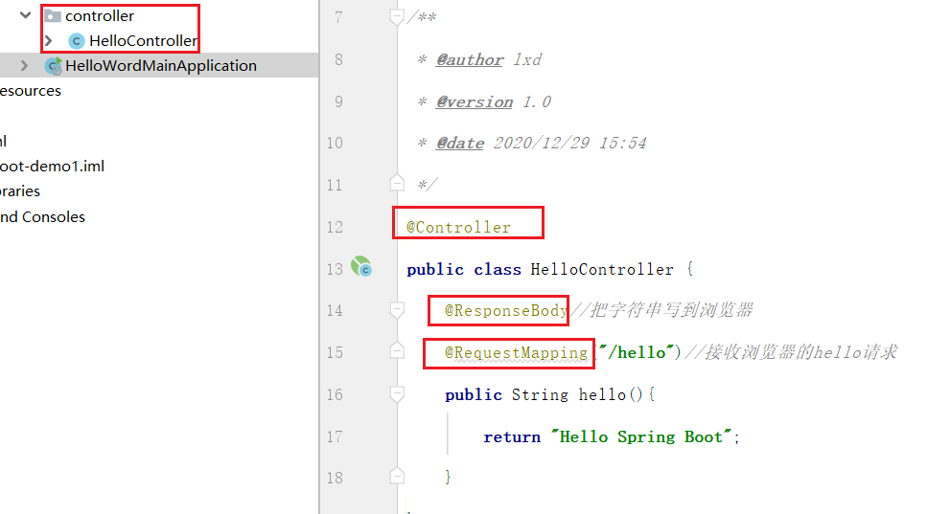Collapse the controller folder
Viewport: 950px width, 514px height.
[x=26, y=15]
